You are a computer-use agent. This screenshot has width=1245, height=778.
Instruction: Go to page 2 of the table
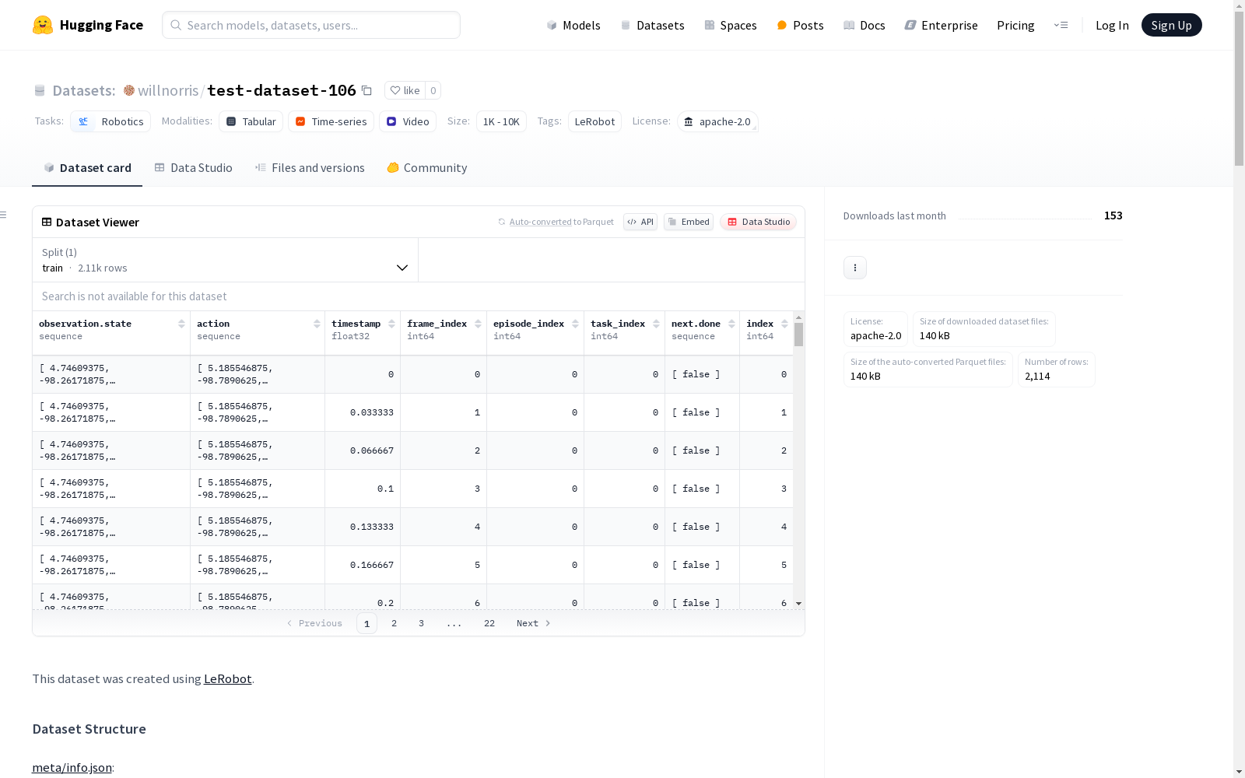click(x=395, y=623)
